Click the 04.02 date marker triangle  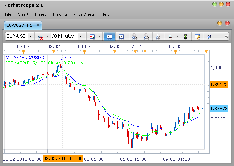coord(84,52)
